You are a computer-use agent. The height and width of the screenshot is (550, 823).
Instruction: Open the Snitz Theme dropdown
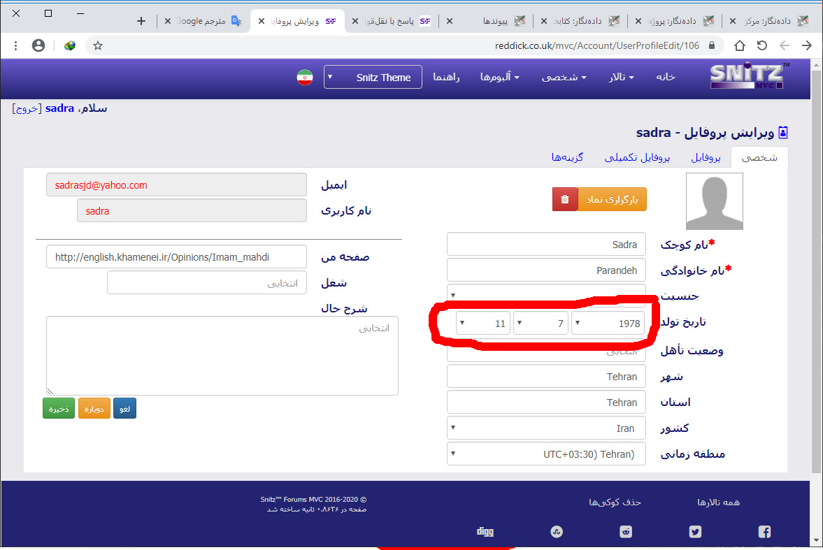pos(373,78)
